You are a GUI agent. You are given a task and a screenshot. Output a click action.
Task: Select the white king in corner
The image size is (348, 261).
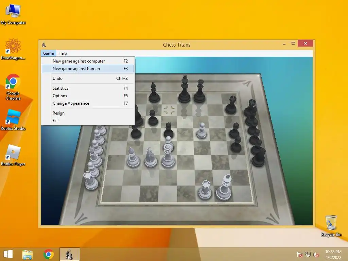[x=224, y=188]
